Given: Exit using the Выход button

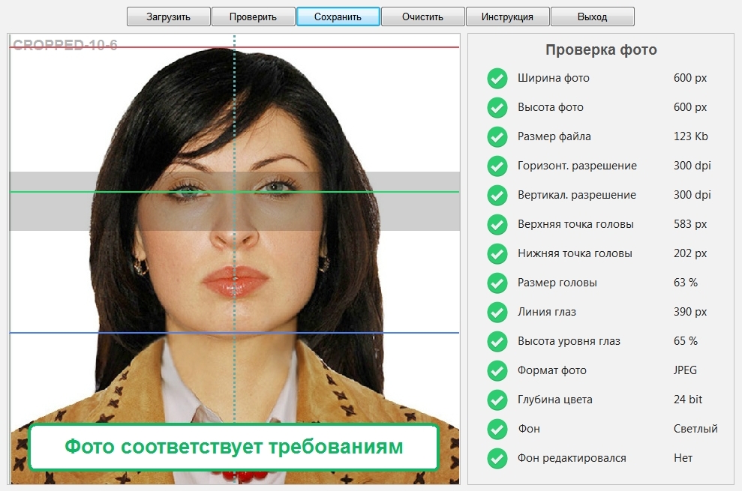Looking at the screenshot, I should click(x=593, y=16).
